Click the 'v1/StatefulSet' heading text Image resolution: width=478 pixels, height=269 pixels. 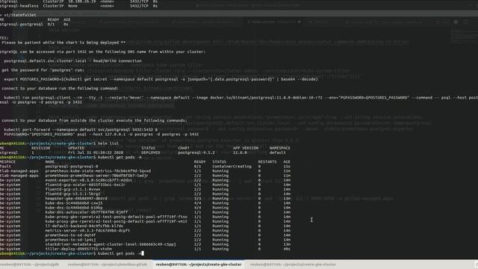(x=20, y=15)
